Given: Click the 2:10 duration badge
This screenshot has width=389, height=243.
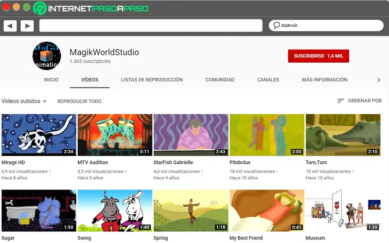Looking at the screenshot, I should pyautogui.click(x=372, y=152).
